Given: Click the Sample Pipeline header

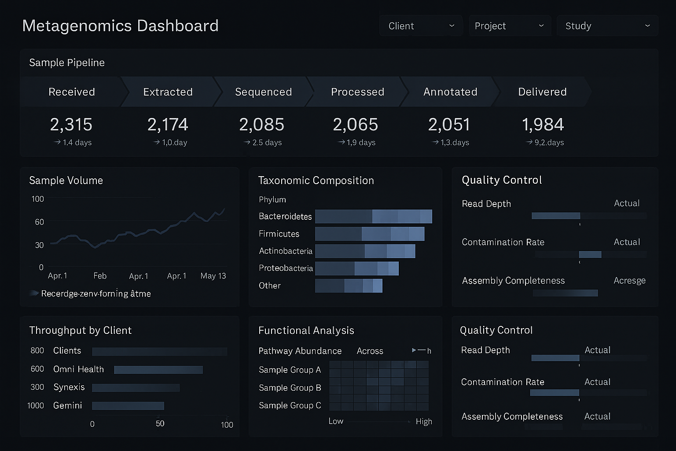Looking at the screenshot, I should pos(66,63).
